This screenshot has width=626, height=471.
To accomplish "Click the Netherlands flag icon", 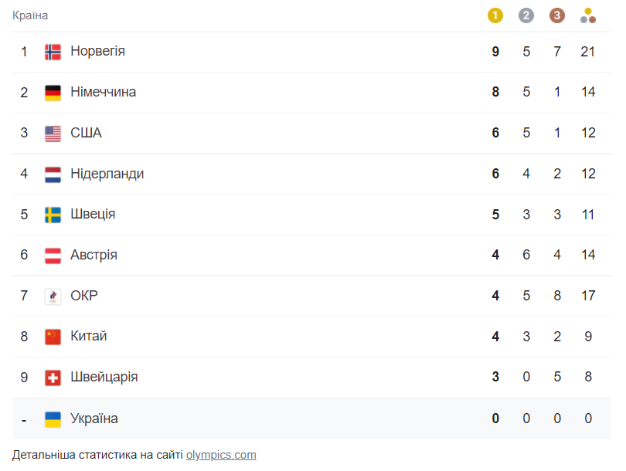I will [53, 173].
